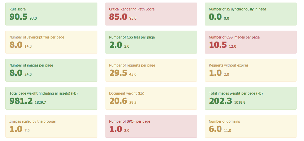Click the Number of domains card
304x141 pixels.
(251, 126)
